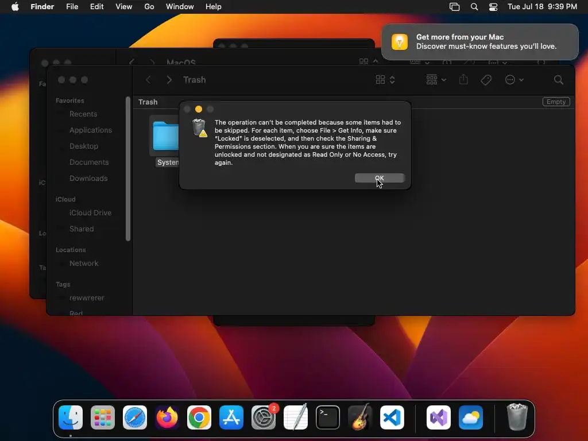Open the Go menu
Image resolution: width=588 pixels, height=441 pixels.
(149, 6)
